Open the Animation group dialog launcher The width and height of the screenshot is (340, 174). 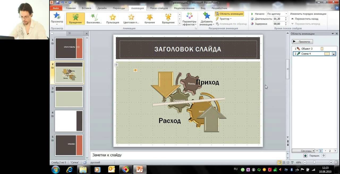pyautogui.click(x=196, y=28)
